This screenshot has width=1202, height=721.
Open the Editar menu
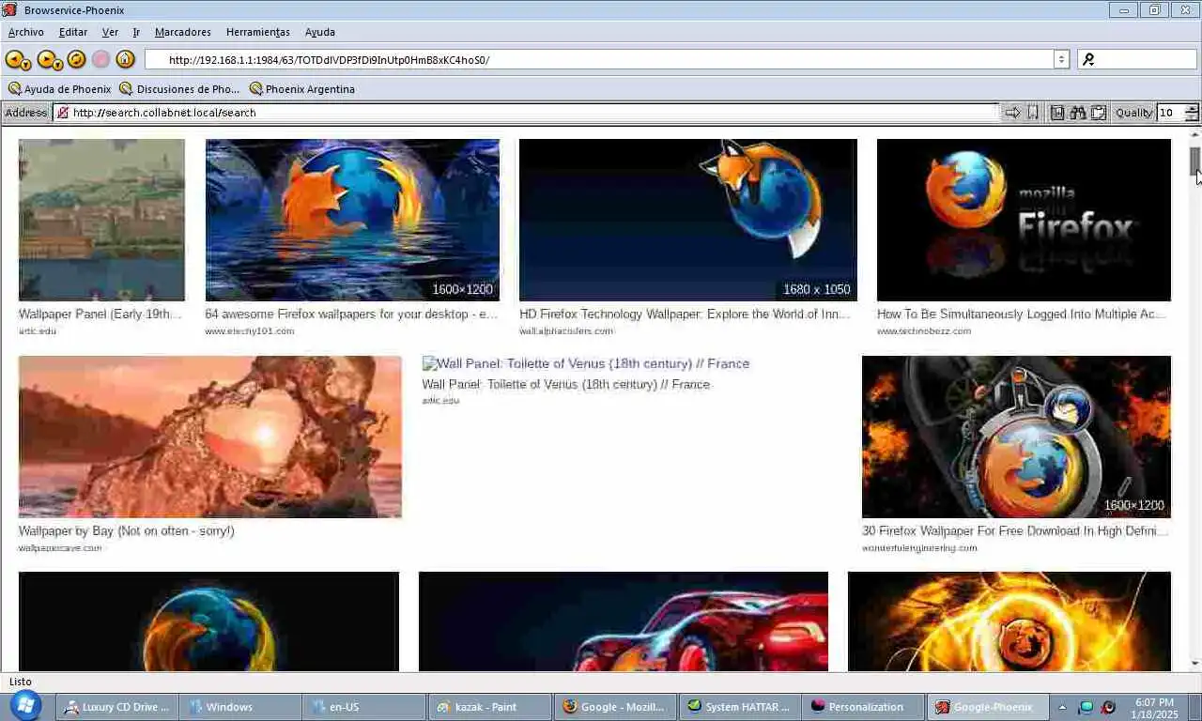click(72, 32)
